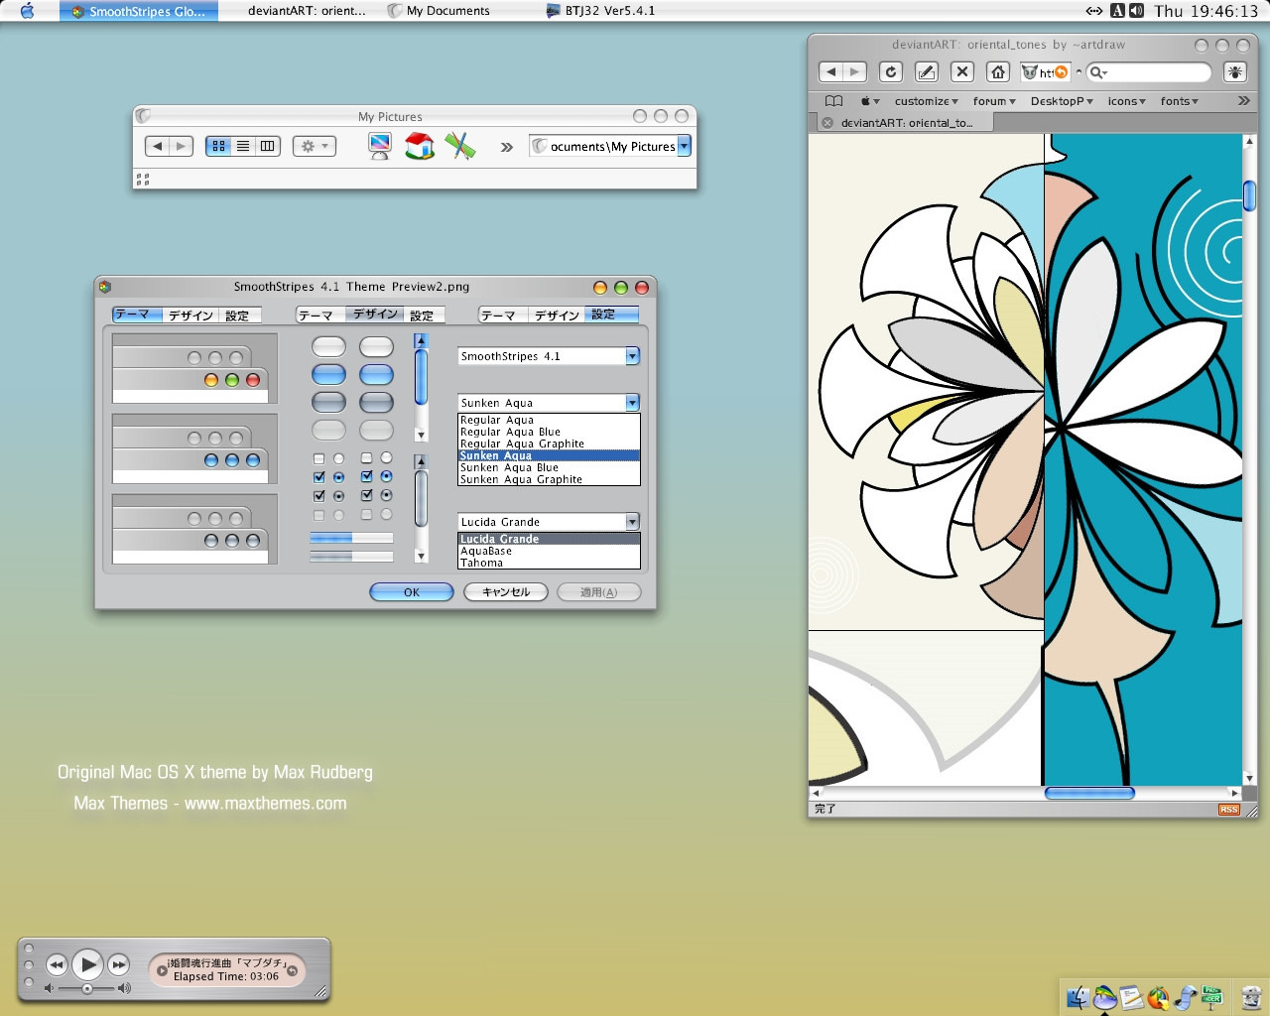The height and width of the screenshot is (1016, 1270).
Task: Choose Tahoma from the font list
Action: click(x=549, y=563)
